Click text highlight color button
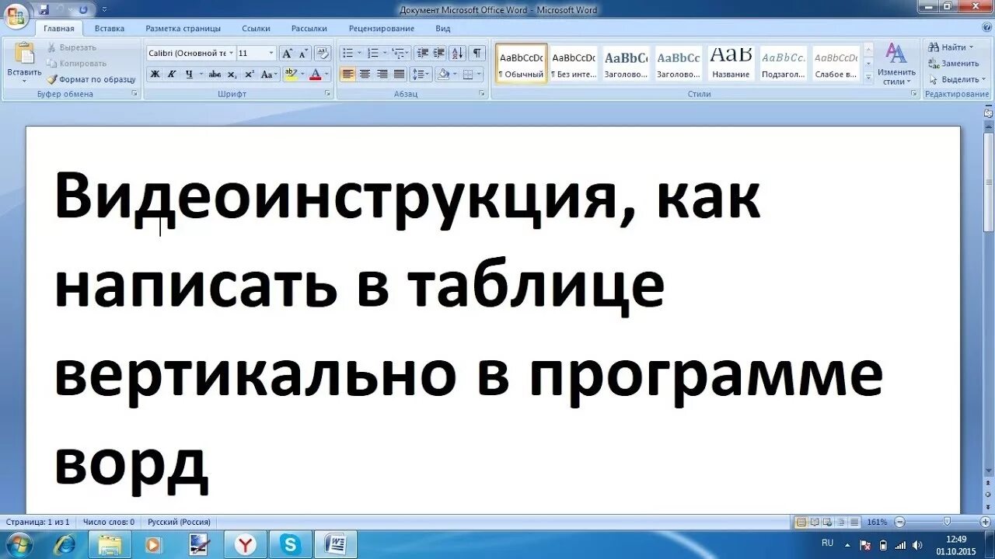This screenshot has height=559, width=995. coord(290,75)
